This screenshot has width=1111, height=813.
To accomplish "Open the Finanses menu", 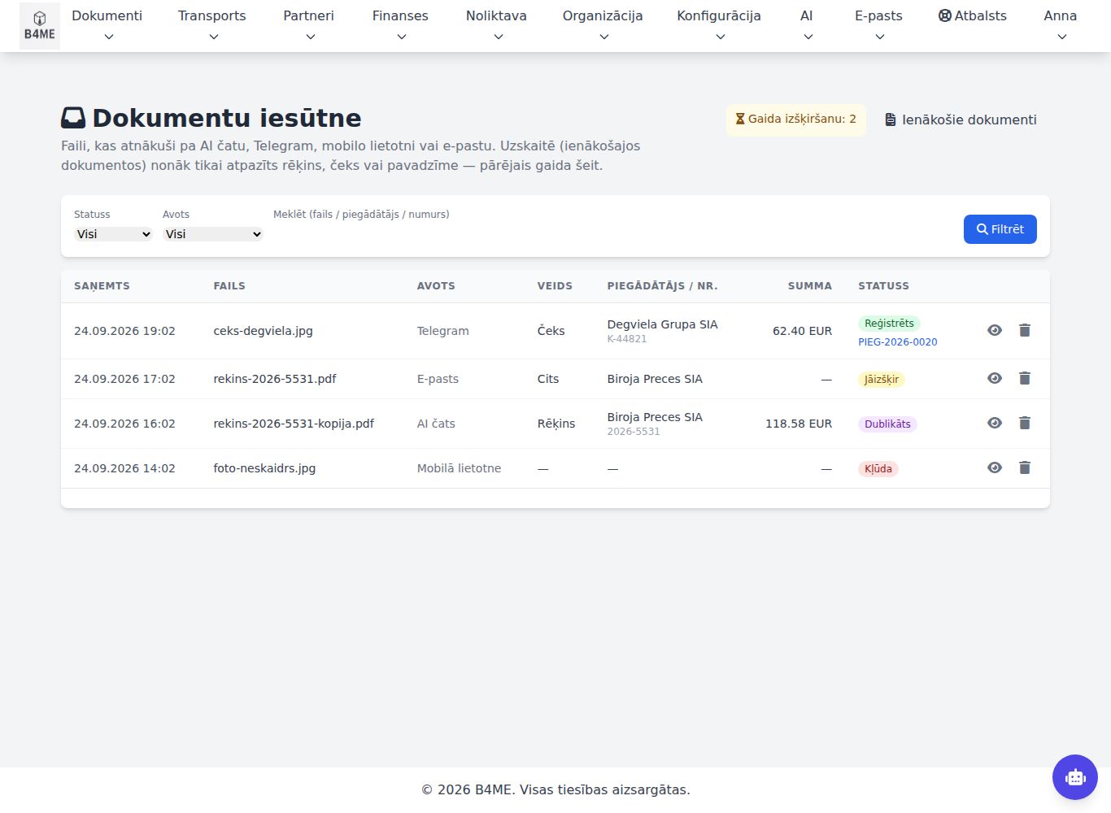I will point(400,25).
